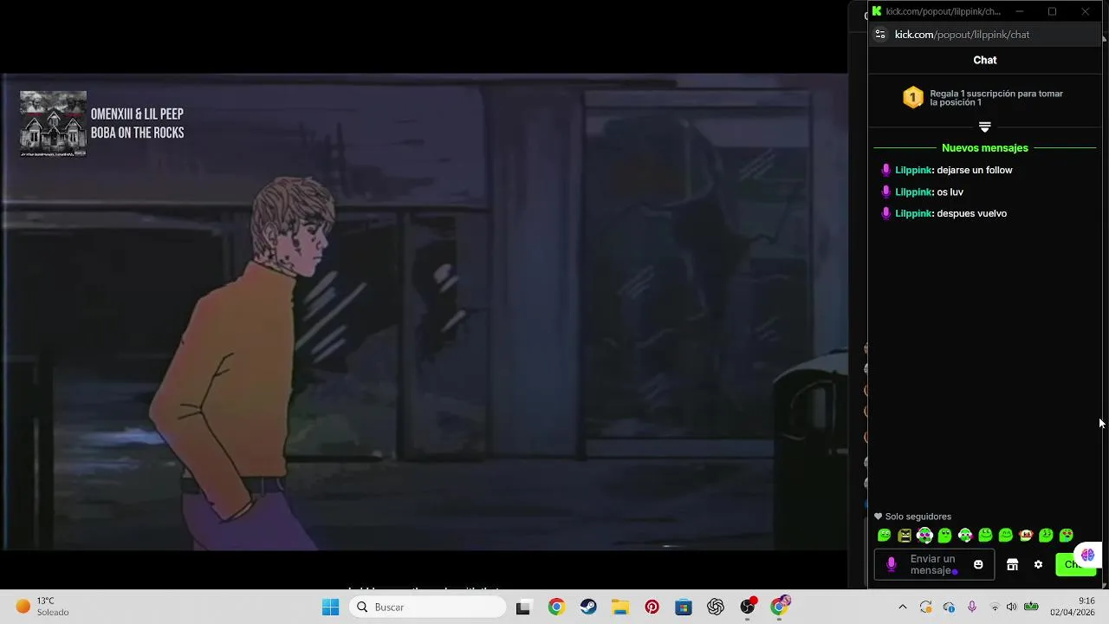The height and width of the screenshot is (624, 1109).
Task: Insert the angry olive-colored face emote
Action: (905, 536)
